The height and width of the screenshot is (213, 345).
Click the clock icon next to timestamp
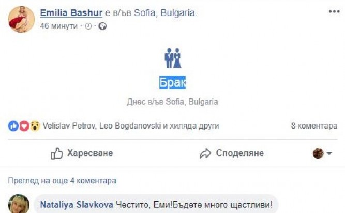87,26
